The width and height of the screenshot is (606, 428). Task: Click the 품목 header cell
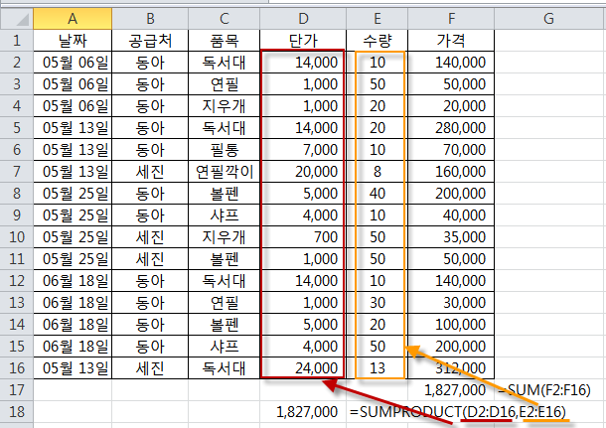pyautogui.click(x=225, y=40)
